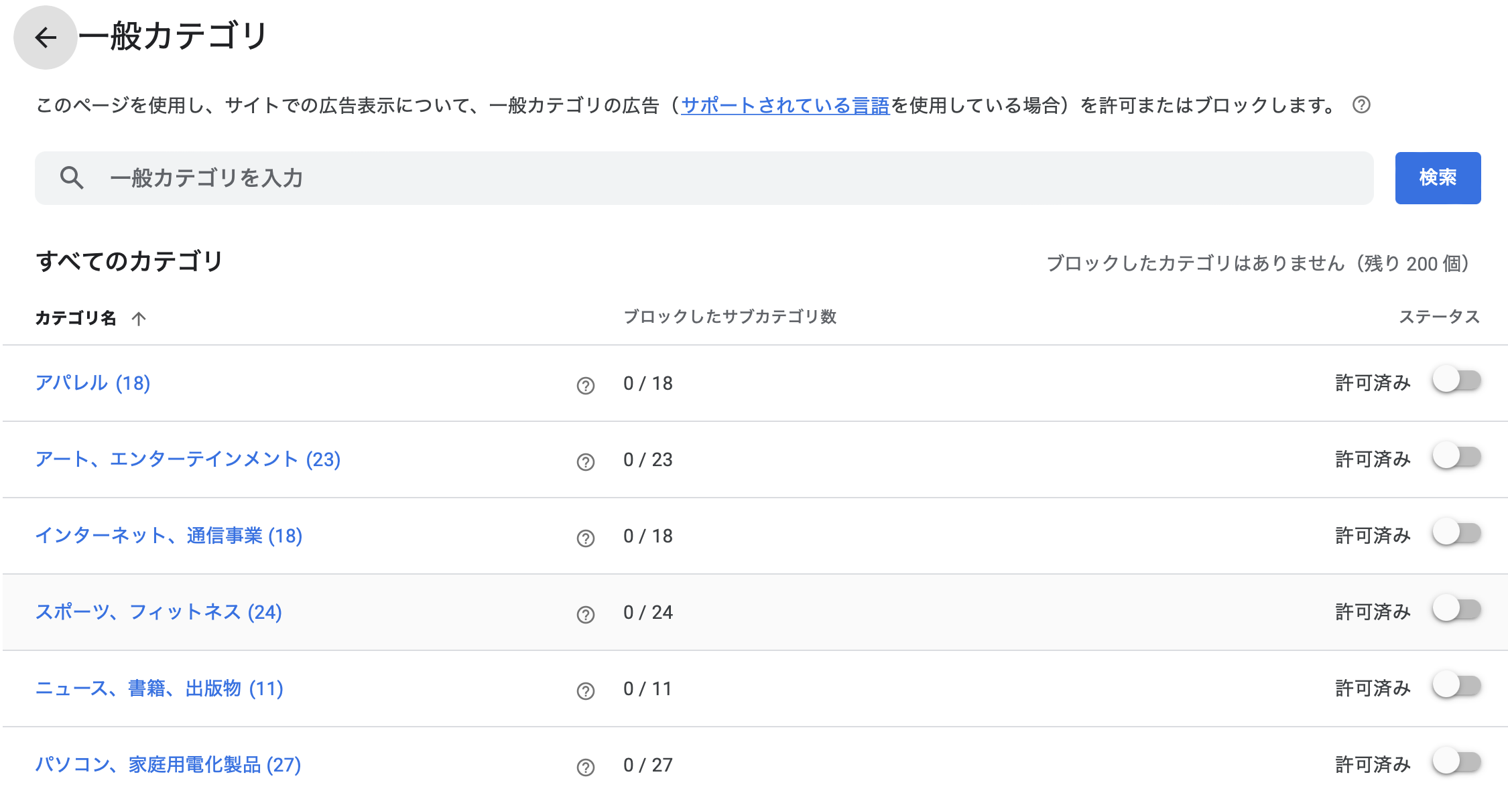Screen dimensions: 1508x801
Task: Open アパレル (18) category
Action: point(92,383)
